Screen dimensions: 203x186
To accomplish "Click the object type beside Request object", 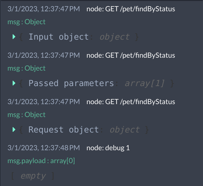I will click(x=125, y=130).
